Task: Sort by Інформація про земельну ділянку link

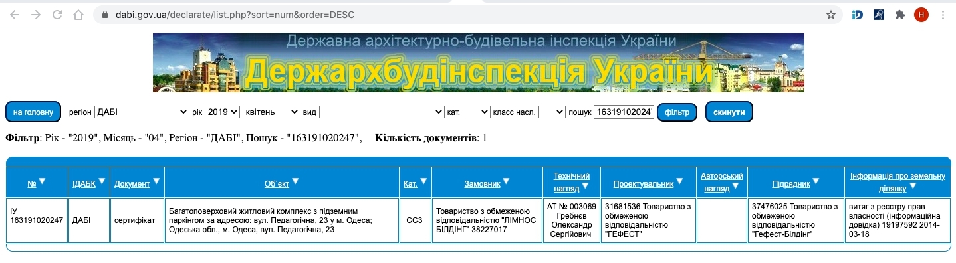Action: (897, 182)
